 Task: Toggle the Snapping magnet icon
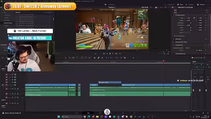[95, 58]
